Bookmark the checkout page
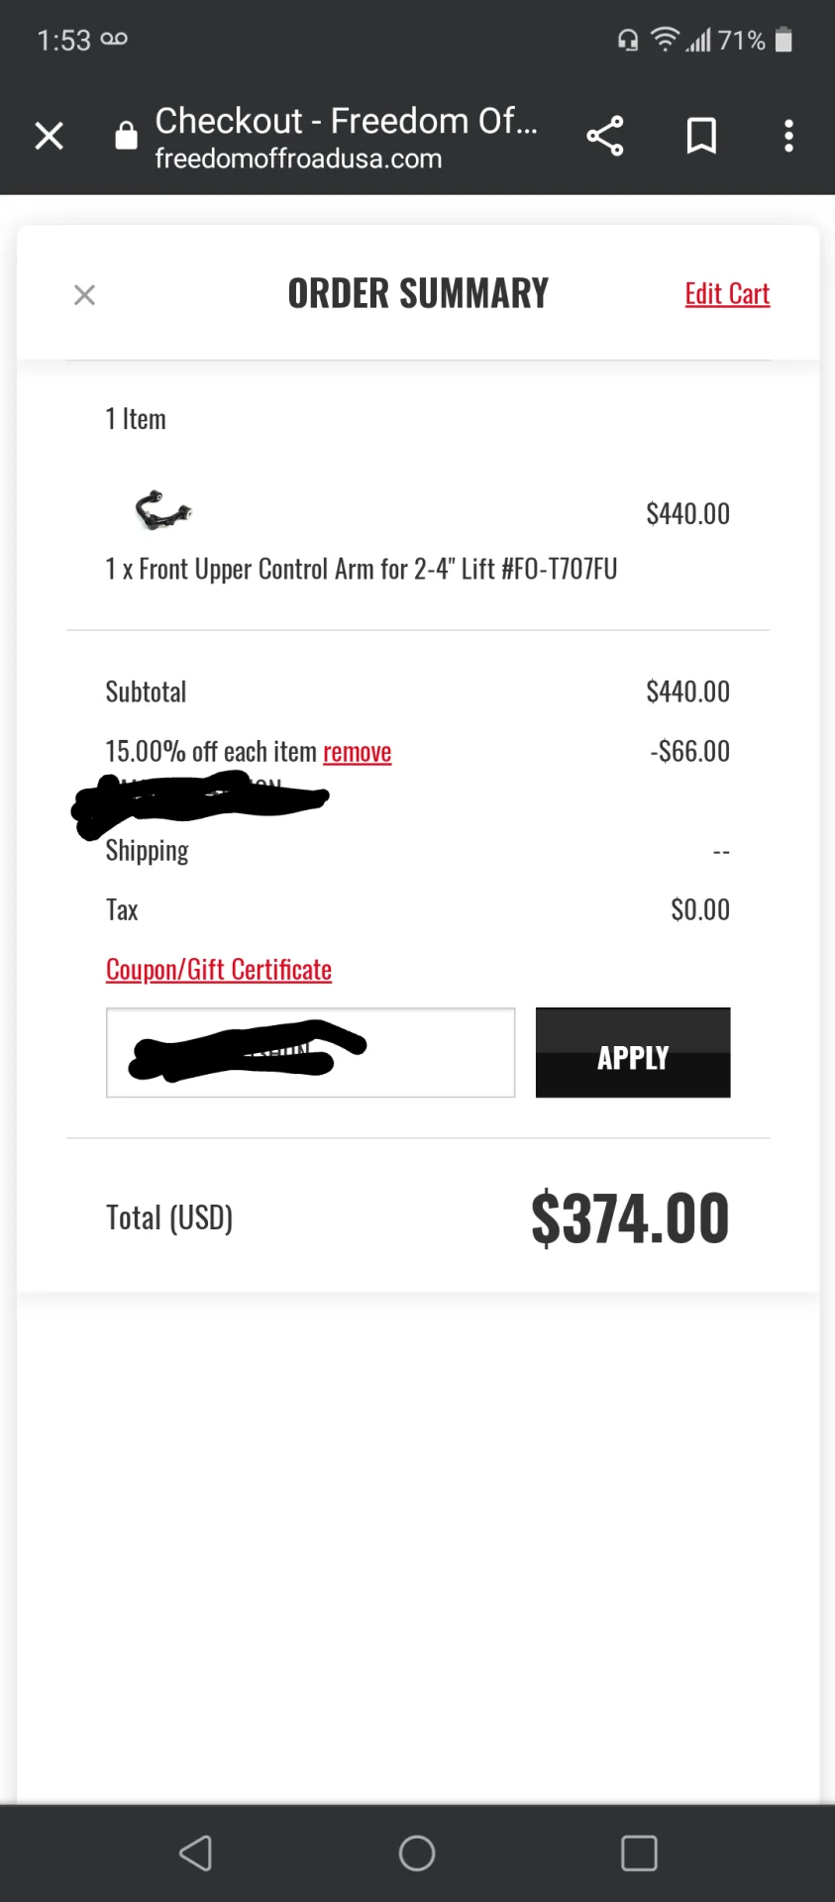The image size is (835, 1902). point(701,136)
